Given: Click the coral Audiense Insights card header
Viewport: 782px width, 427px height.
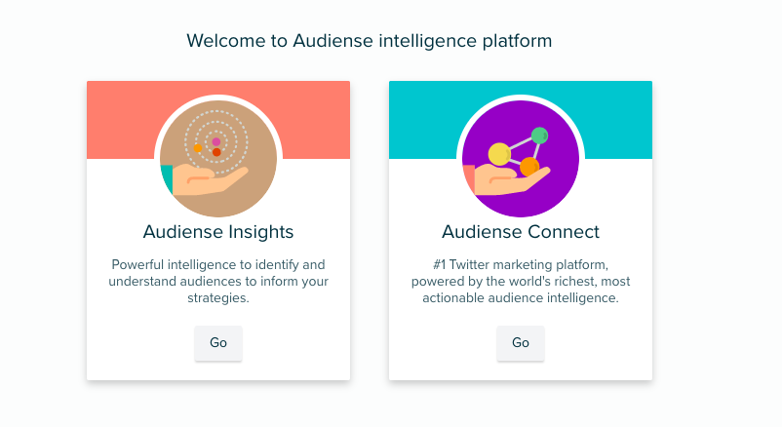Looking at the screenshot, I should [x=120, y=120].
